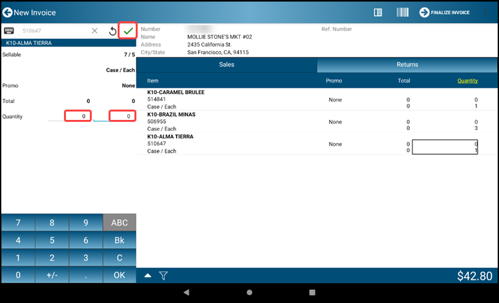Tap keypad digit 3

[85, 258]
